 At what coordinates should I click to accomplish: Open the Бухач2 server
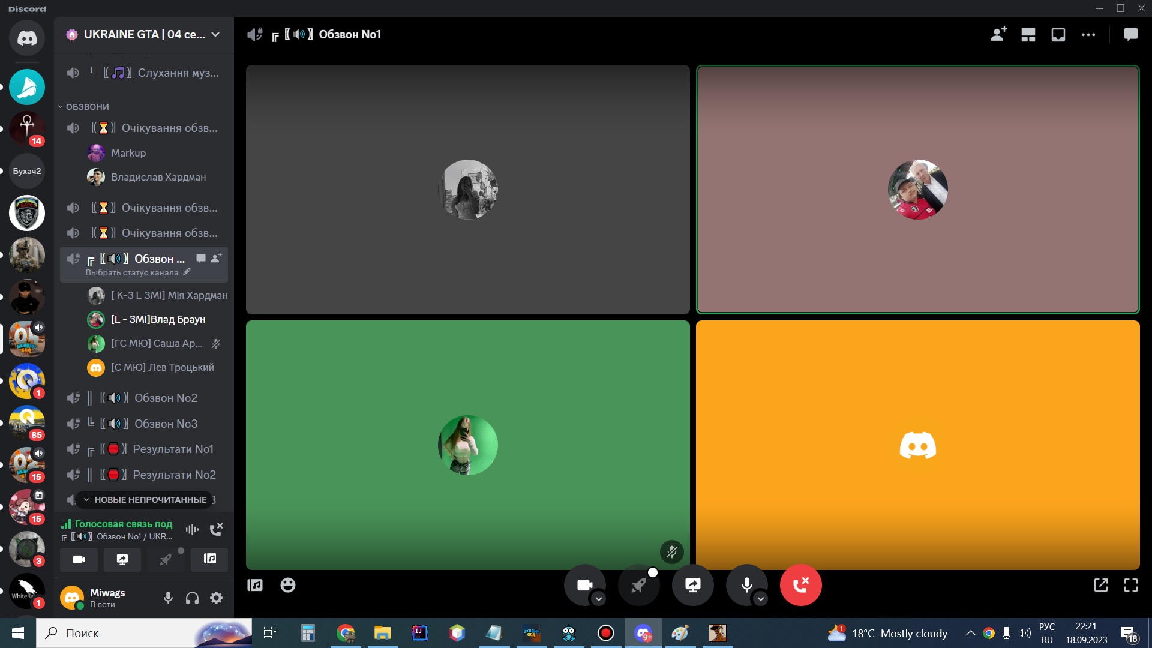click(27, 171)
